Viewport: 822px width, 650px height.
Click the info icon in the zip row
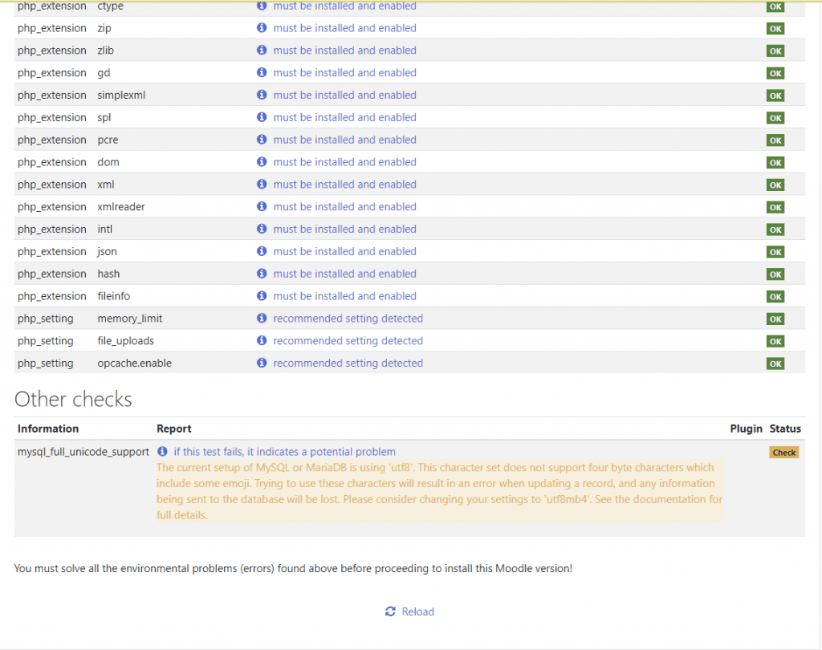262,28
